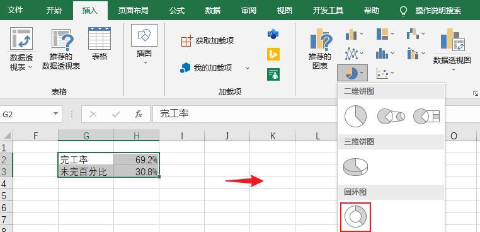
Task: Click the 操作说明搜索 search box
Action: pyautogui.click(x=438, y=11)
